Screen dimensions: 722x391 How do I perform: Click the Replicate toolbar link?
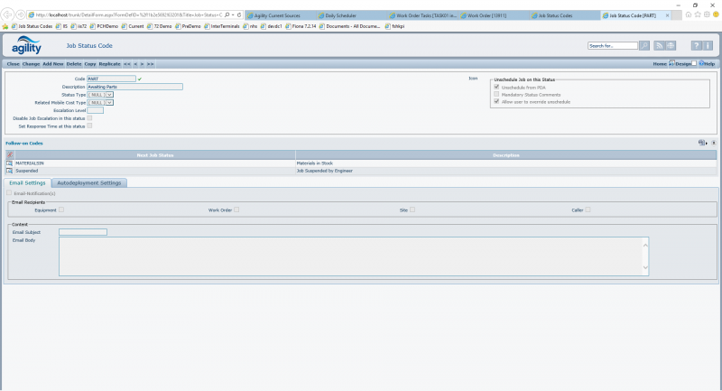click(x=109, y=64)
